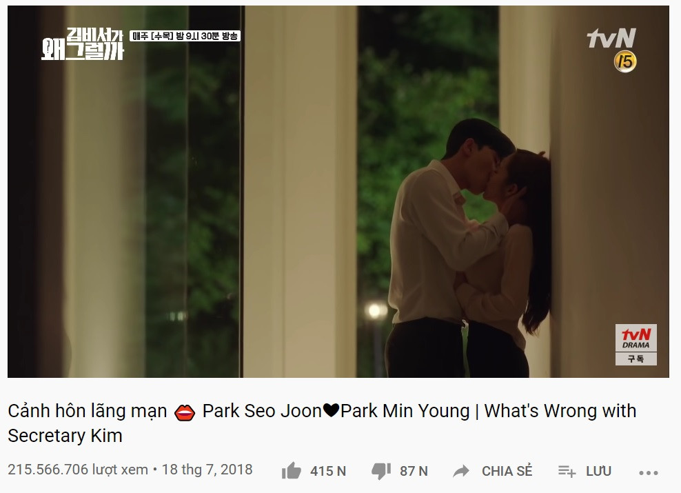Click the tvN logo watermark in video
Viewport: 681px width, 493px height.
tap(611, 38)
